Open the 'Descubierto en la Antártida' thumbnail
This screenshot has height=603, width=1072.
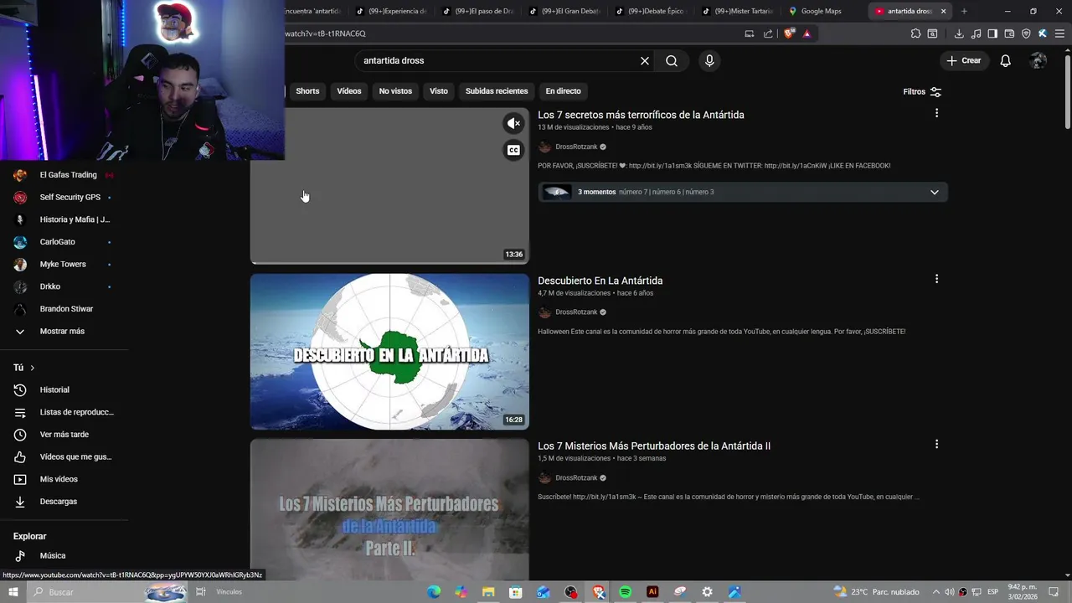click(x=389, y=352)
